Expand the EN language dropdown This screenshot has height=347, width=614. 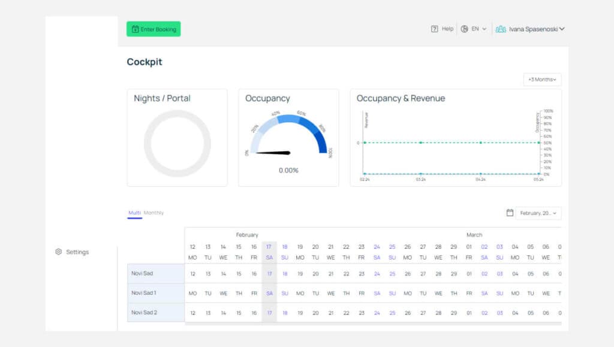pos(478,29)
